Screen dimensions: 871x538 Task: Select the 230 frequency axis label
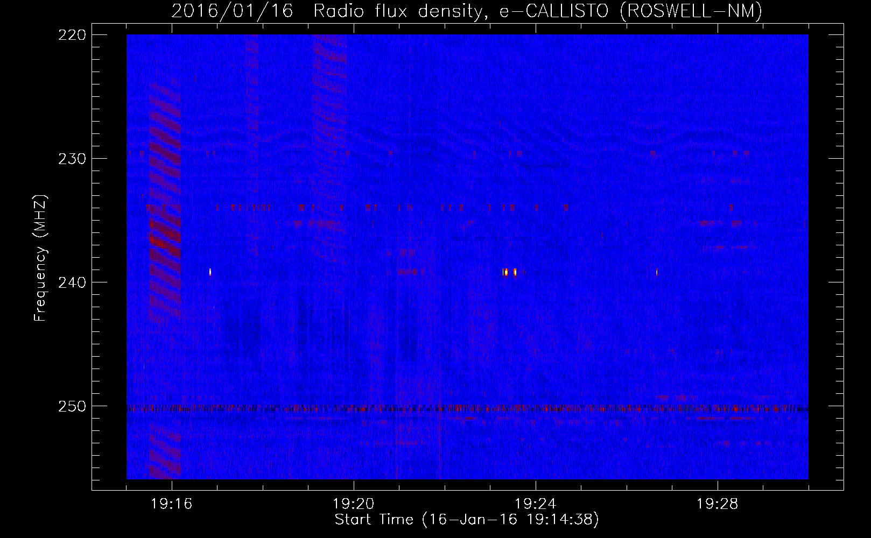tap(72, 159)
